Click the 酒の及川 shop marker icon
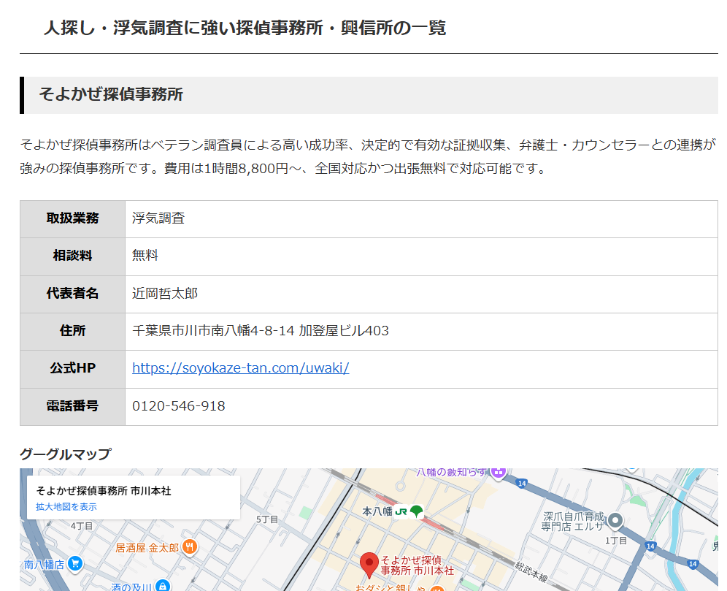This screenshot has width=727, height=591. click(x=163, y=586)
